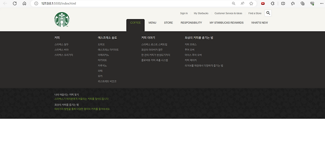Open the RESPONSIBILITY navigation item
This screenshot has width=325, height=168.
coord(191,23)
